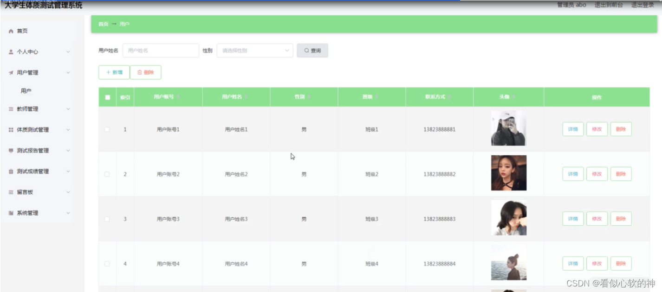Viewport: 662px width, 292px height.
Task: Expand 教师管理 using its chevron
Action: [68, 109]
